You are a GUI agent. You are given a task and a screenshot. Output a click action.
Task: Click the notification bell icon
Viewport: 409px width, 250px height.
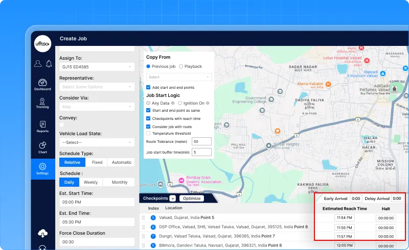pyautogui.click(x=49, y=64)
